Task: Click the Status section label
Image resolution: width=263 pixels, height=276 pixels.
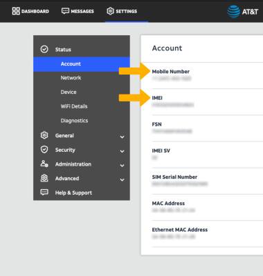Action: 63,50
